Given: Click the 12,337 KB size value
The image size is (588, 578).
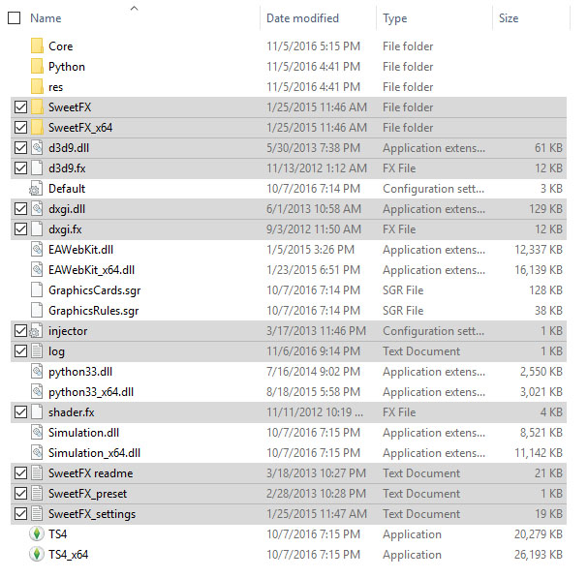Looking at the screenshot, I should 539,250.
